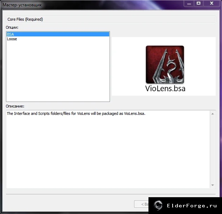Click the VioLens.bsa caption under the logo
222x214 pixels.
click(165, 89)
